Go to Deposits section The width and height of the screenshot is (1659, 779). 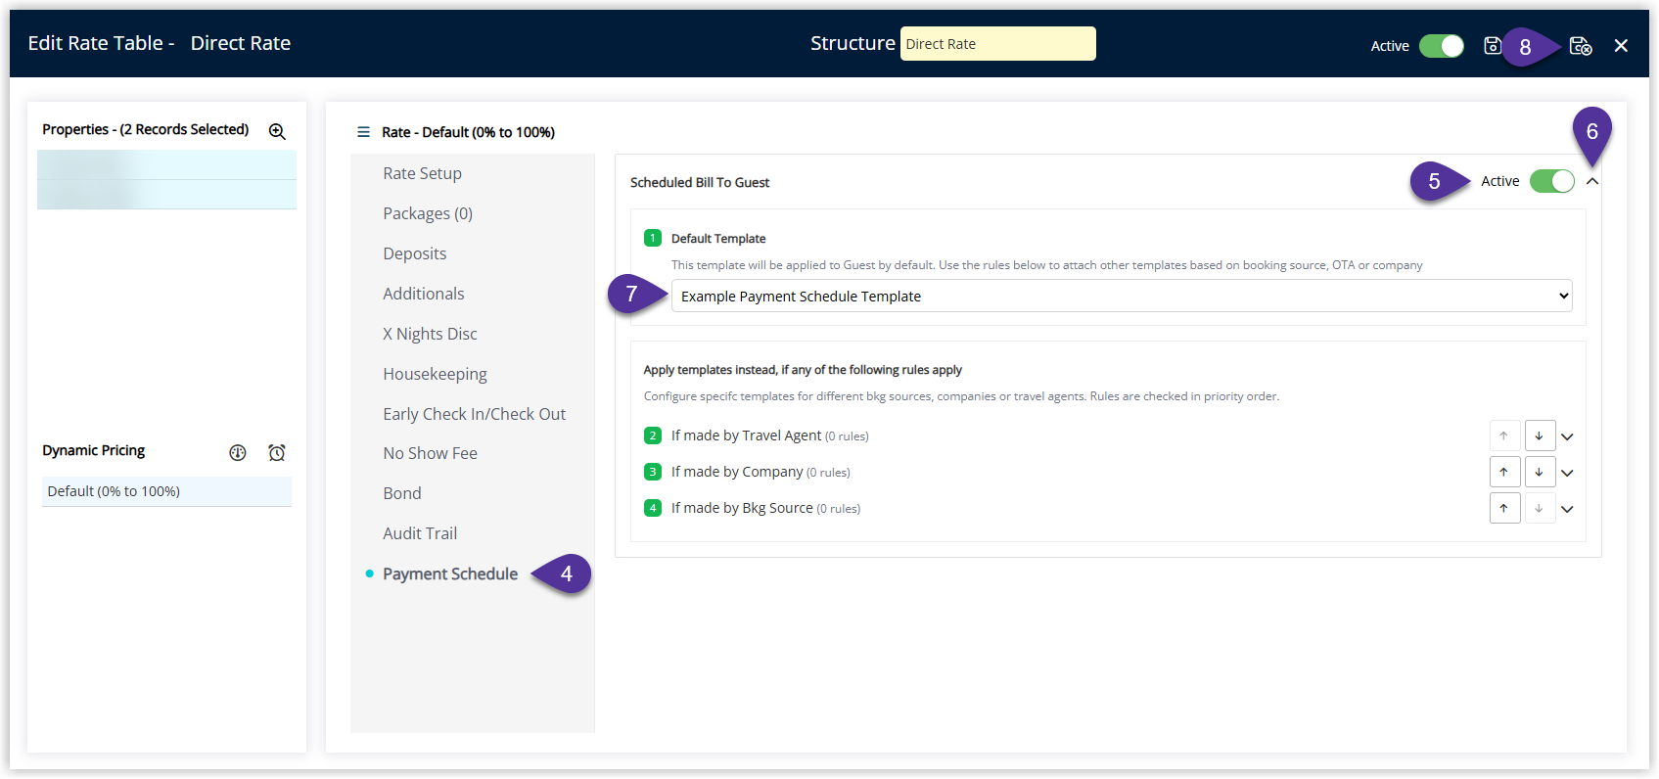point(415,253)
